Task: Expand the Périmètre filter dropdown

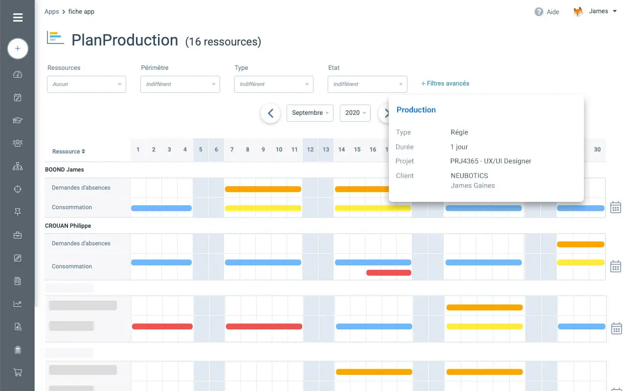Action: coord(180,84)
